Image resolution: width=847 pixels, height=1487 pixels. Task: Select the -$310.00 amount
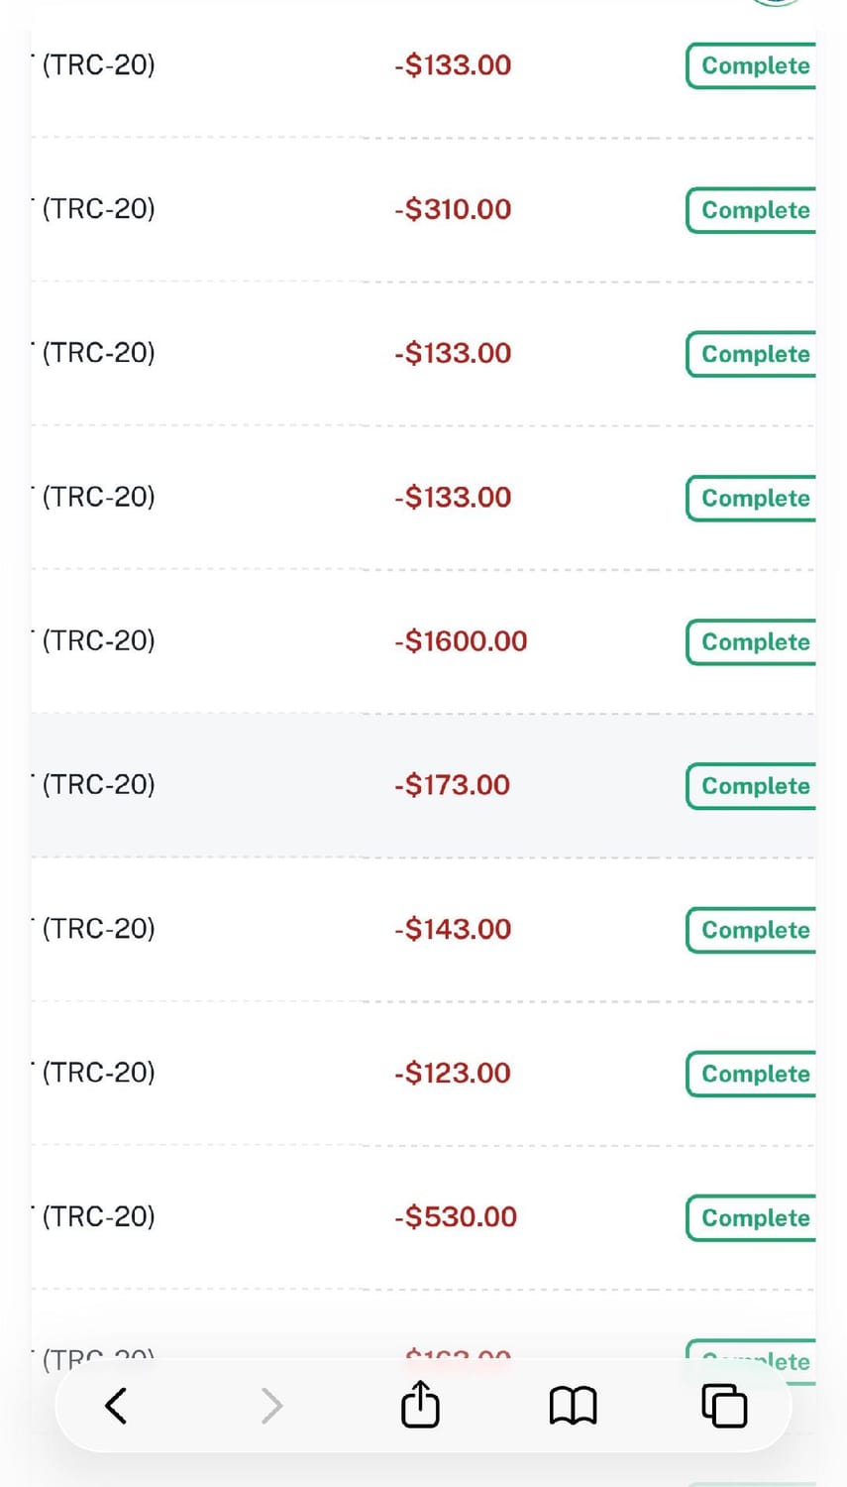tap(453, 209)
